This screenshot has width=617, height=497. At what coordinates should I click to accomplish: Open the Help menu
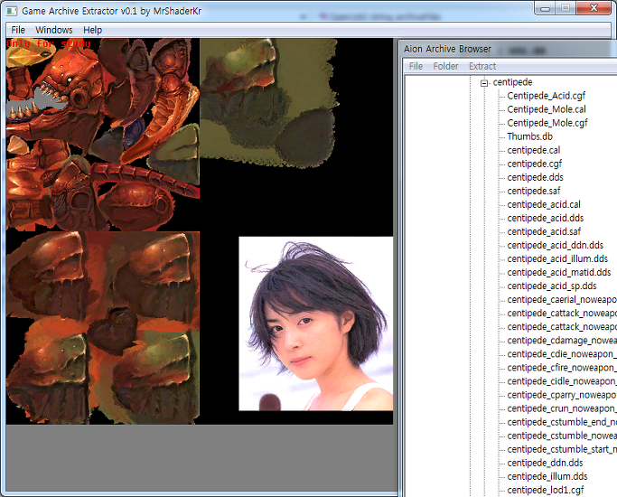[x=92, y=30]
